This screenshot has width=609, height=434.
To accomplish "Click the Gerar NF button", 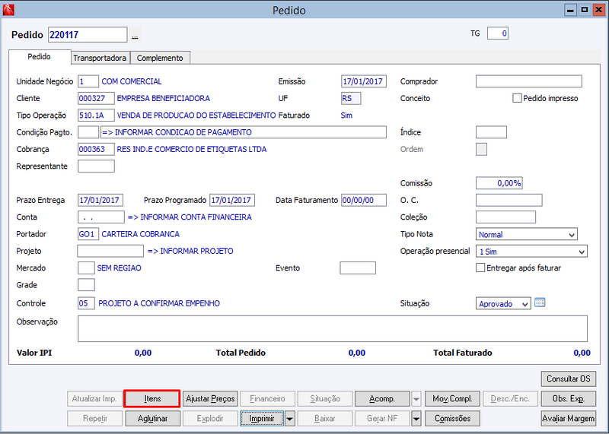I will pyautogui.click(x=382, y=419).
